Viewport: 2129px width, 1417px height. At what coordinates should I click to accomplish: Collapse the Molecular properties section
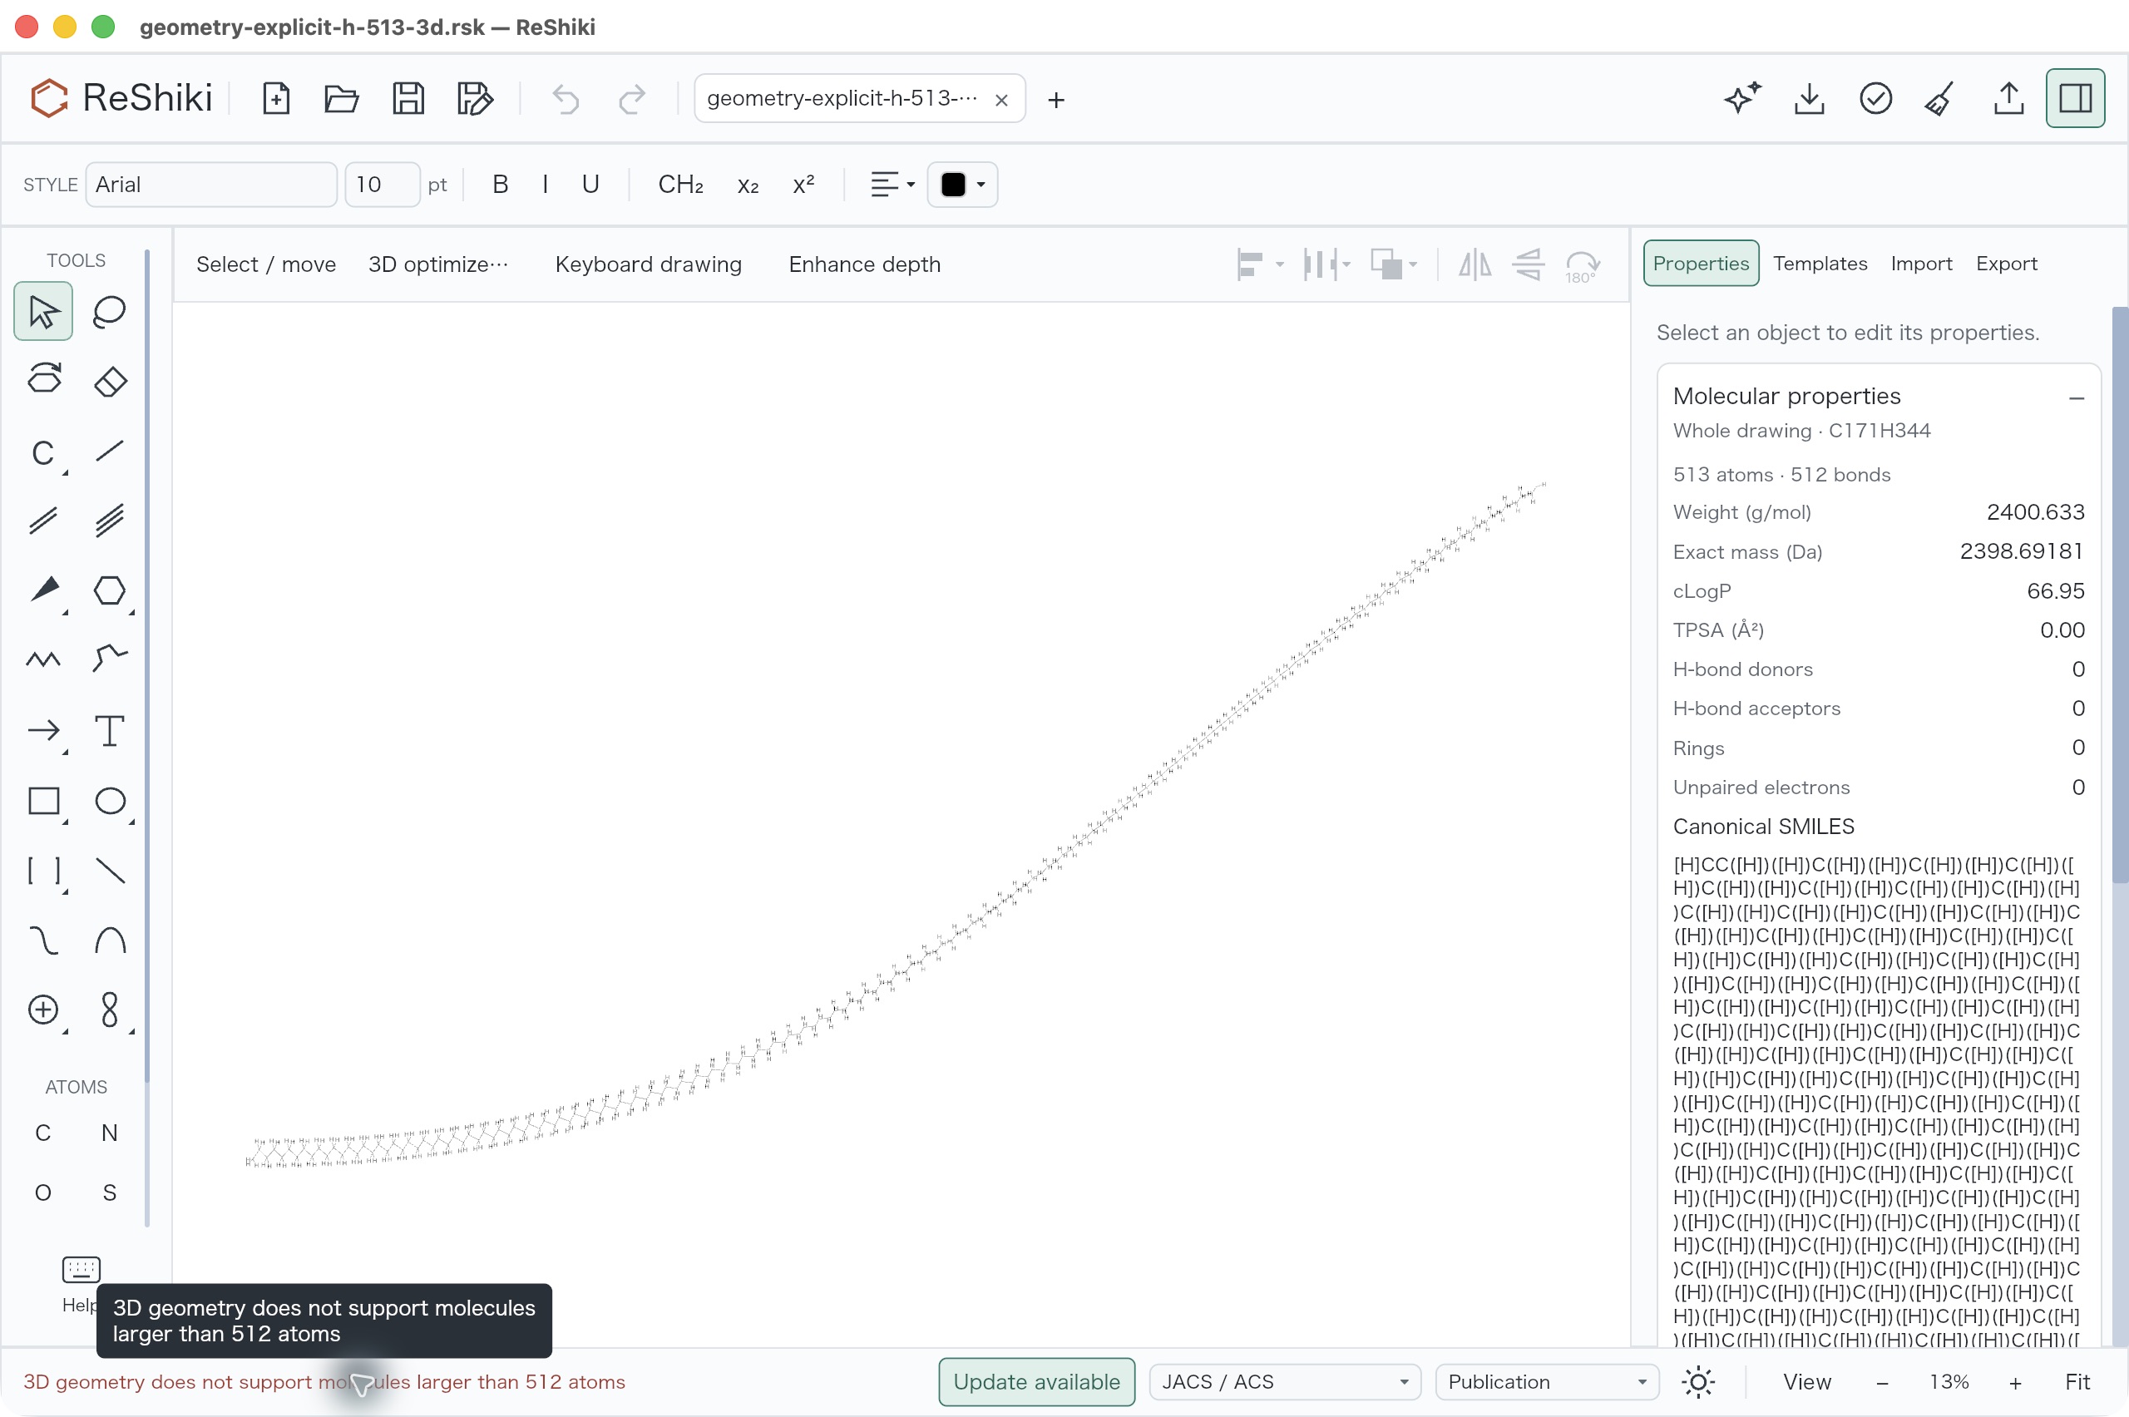pyautogui.click(x=2076, y=397)
